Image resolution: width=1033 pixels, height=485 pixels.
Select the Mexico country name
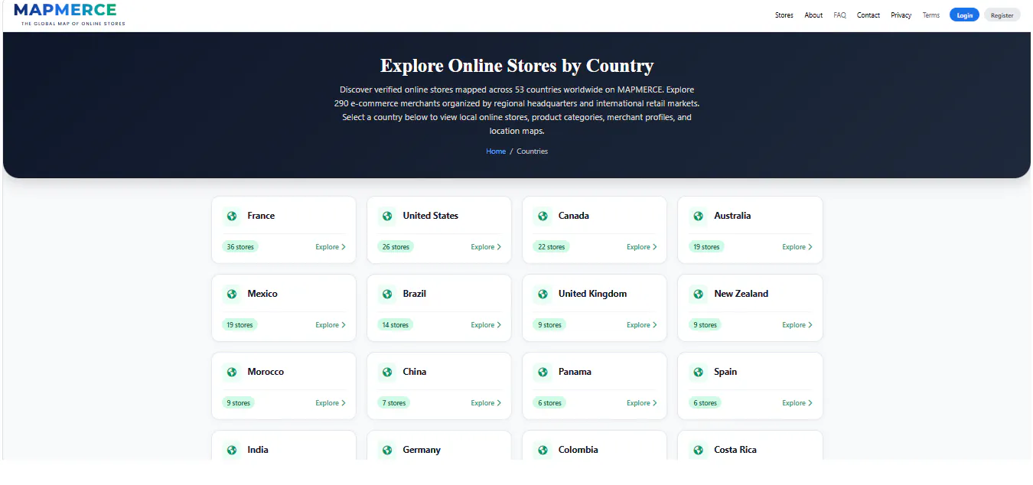(x=262, y=294)
